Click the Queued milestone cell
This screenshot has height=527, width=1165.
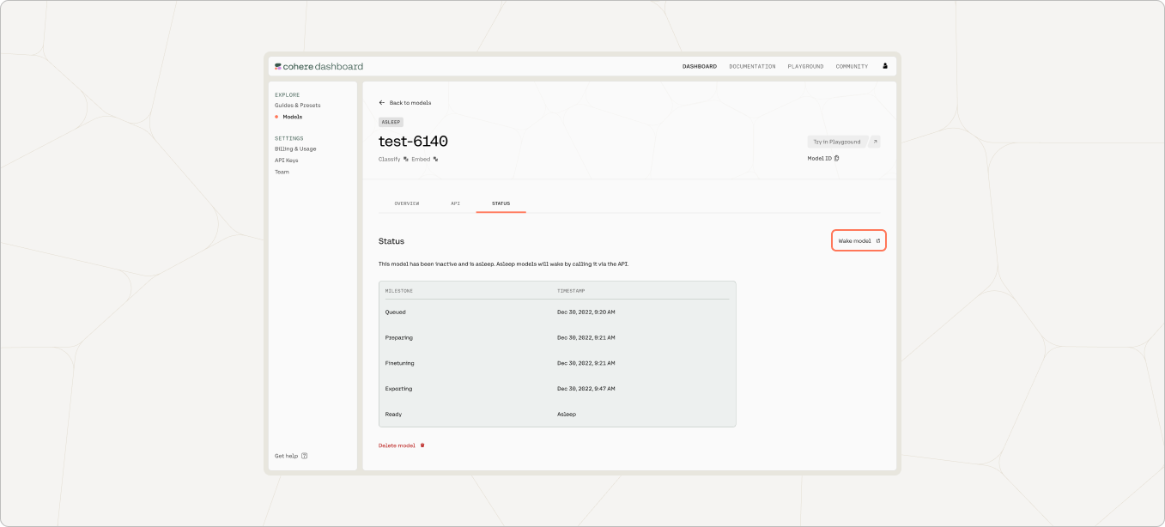tap(396, 312)
